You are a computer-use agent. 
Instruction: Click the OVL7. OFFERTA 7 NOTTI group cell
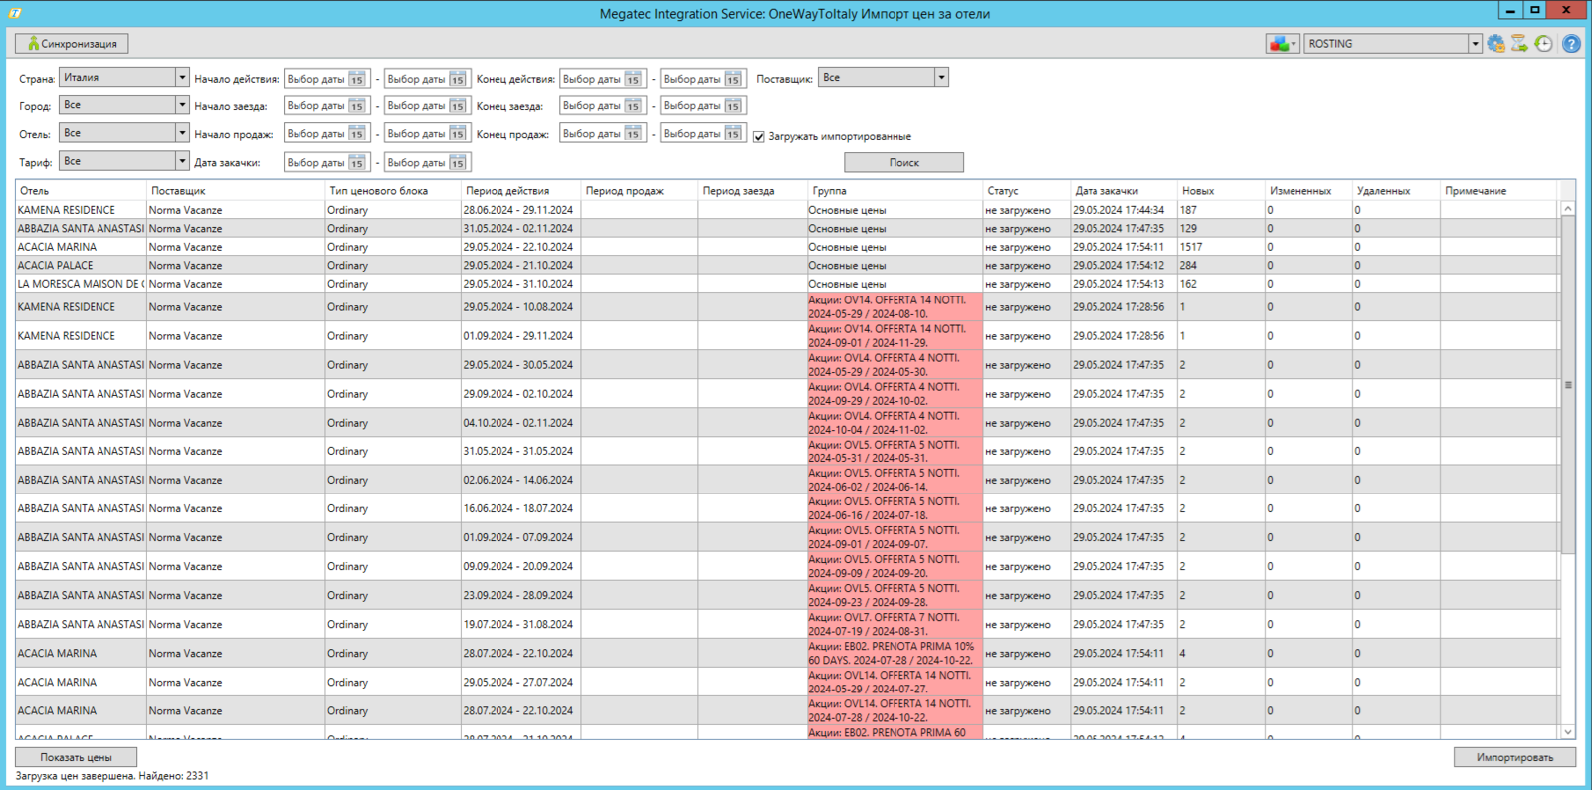(895, 624)
